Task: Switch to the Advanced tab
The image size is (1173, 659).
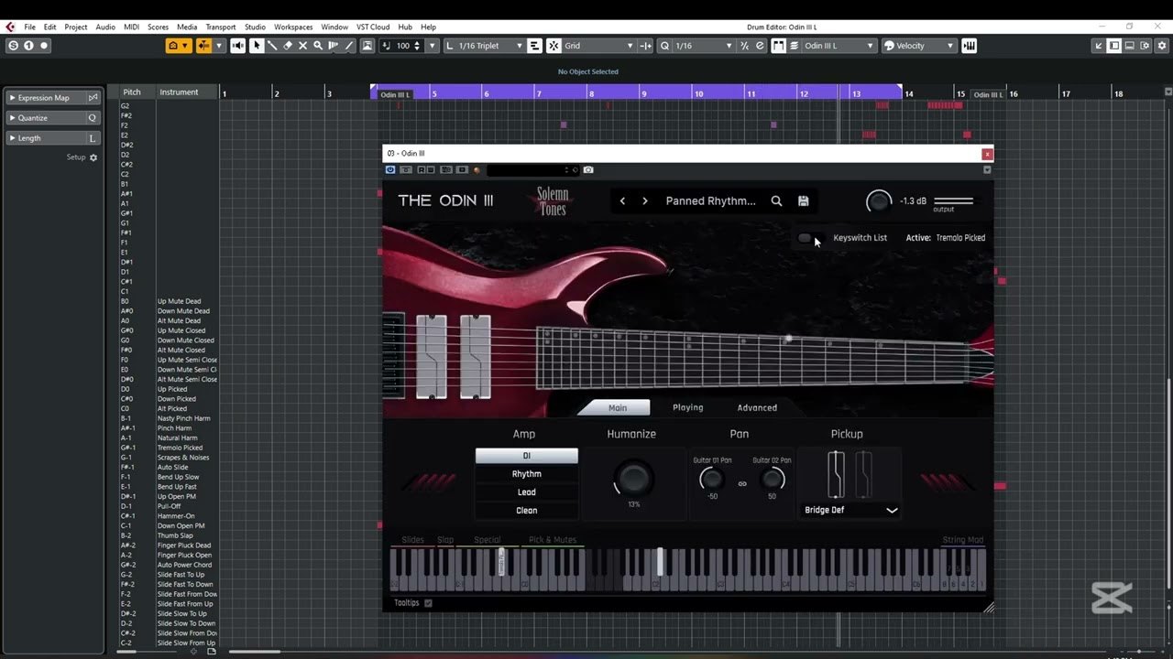Action: pos(757,407)
